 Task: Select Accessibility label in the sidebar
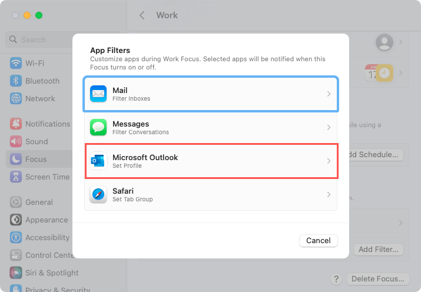click(x=48, y=237)
